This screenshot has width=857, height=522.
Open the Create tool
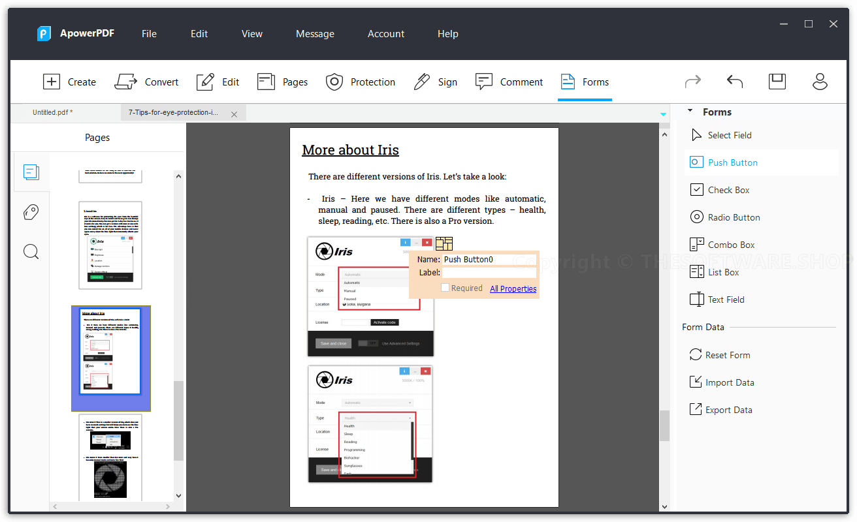click(69, 82)
